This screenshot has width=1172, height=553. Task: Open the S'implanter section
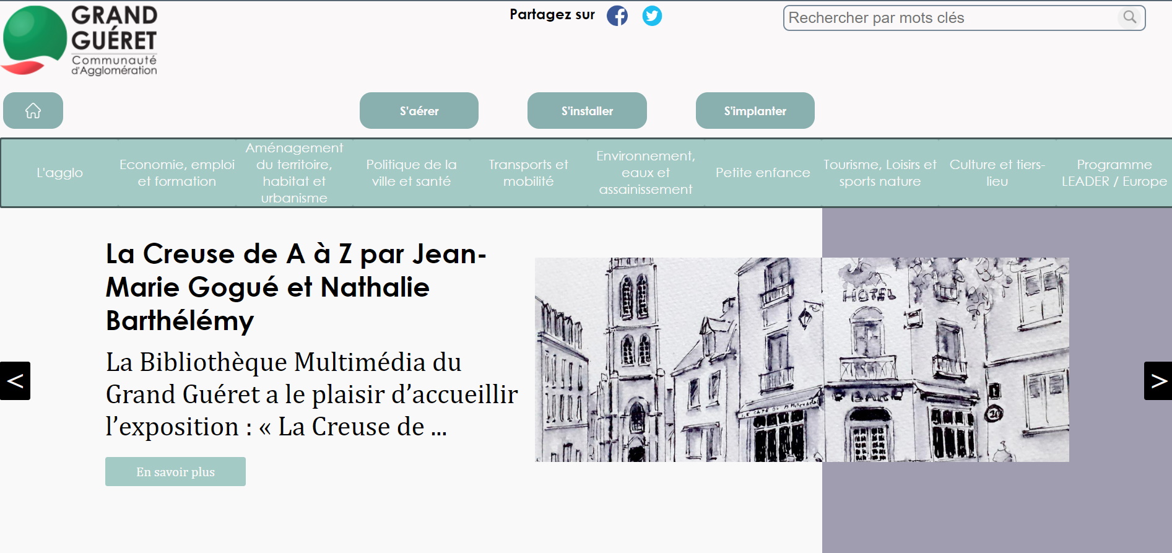(x=755, y=111)
